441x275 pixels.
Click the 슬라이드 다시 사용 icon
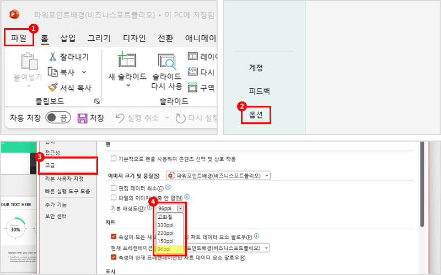coord(167,61)
